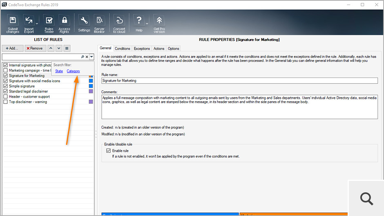Click blue swatch of Simple signature
This screenshot has width=384, height=216.
click(91, 86)
